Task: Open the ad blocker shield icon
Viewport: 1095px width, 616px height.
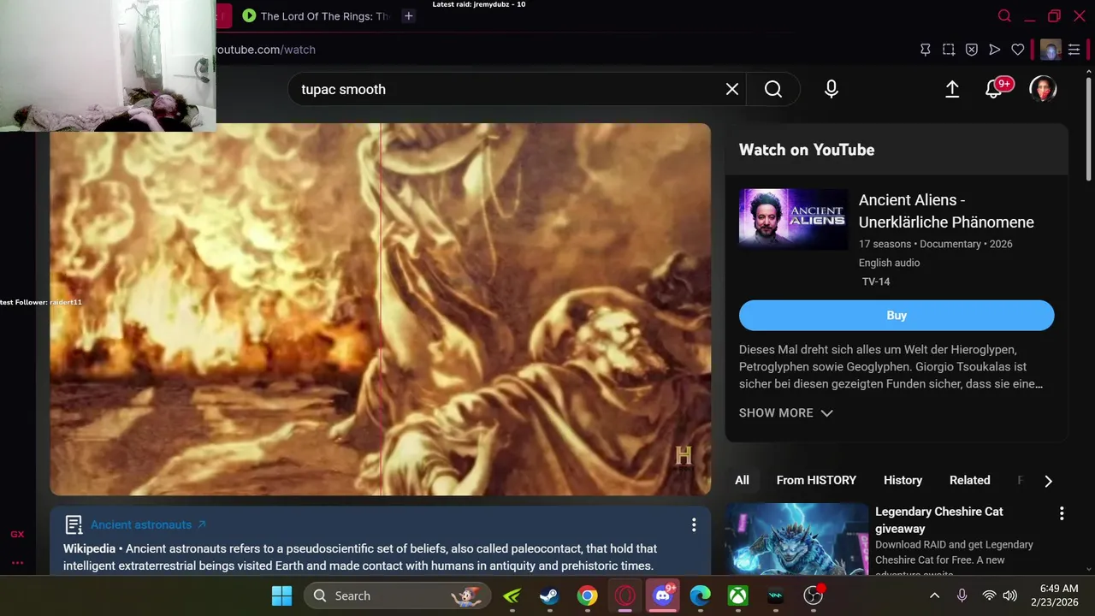Action: click(972, 50)
